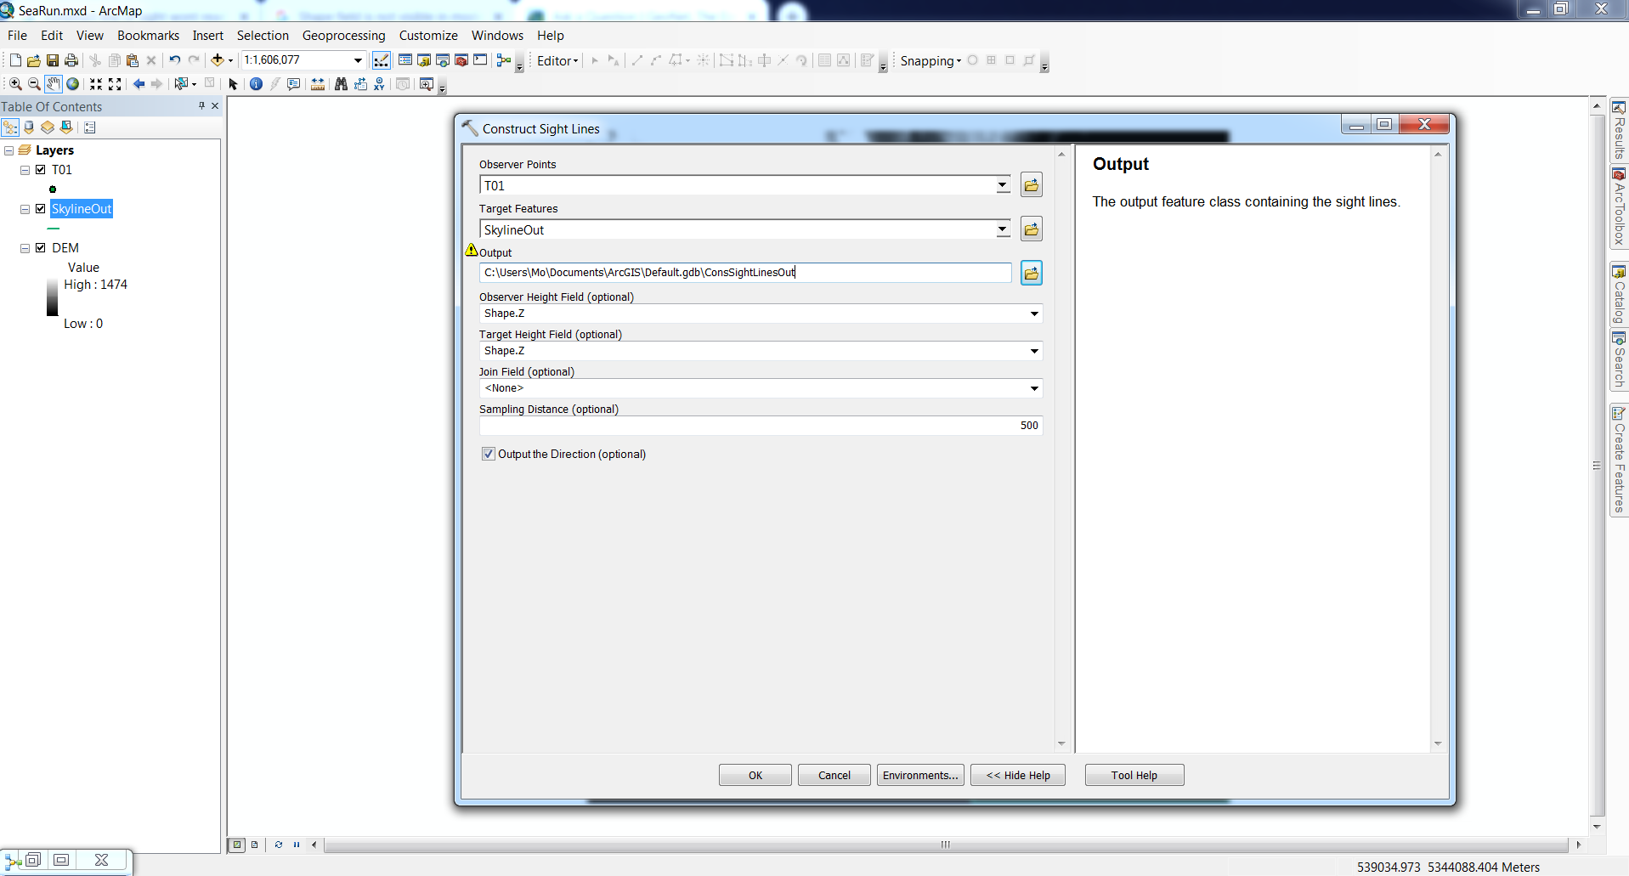1629x876 pixels.
Task: Switch TOC to List By Selection
Action: point(66,127)
